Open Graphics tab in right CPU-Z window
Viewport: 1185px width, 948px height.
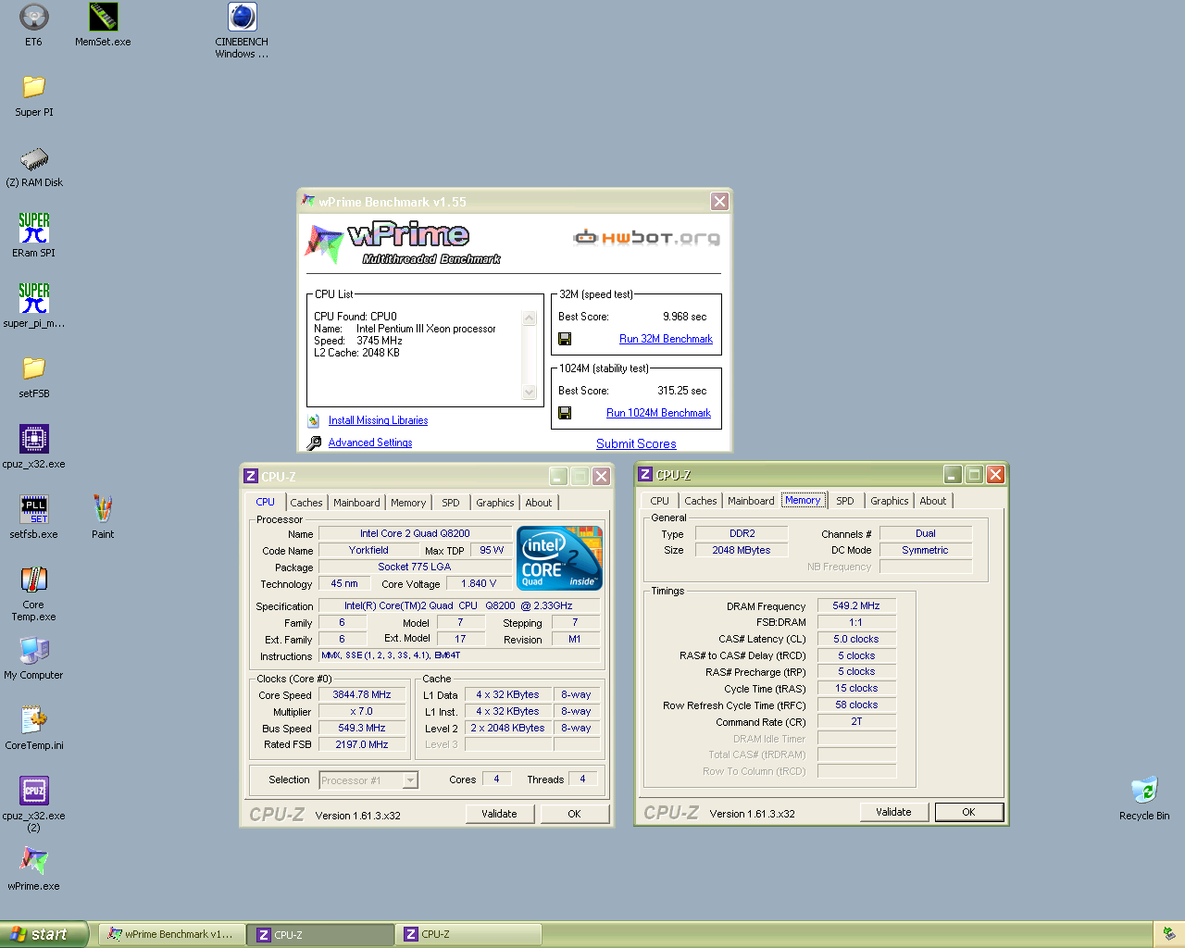[890, 501]
